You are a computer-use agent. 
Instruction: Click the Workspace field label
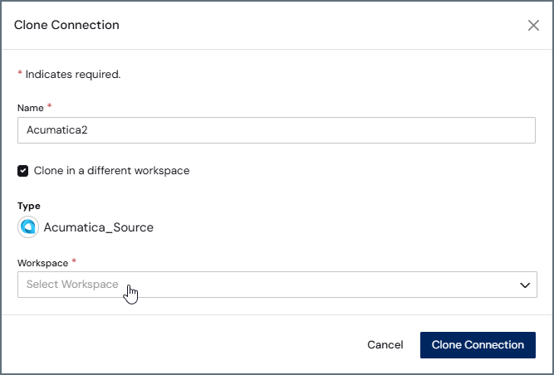tap(42, 263)
